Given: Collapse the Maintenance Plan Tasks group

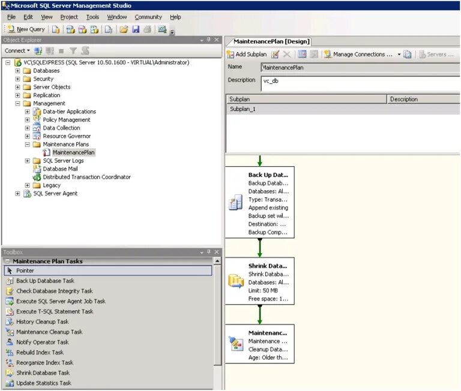Looking at the screenshot, I should [x=7, y=261].
